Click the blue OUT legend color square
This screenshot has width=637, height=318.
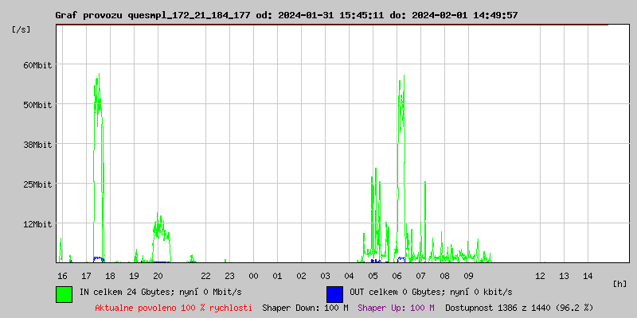[x=334, y=293]
